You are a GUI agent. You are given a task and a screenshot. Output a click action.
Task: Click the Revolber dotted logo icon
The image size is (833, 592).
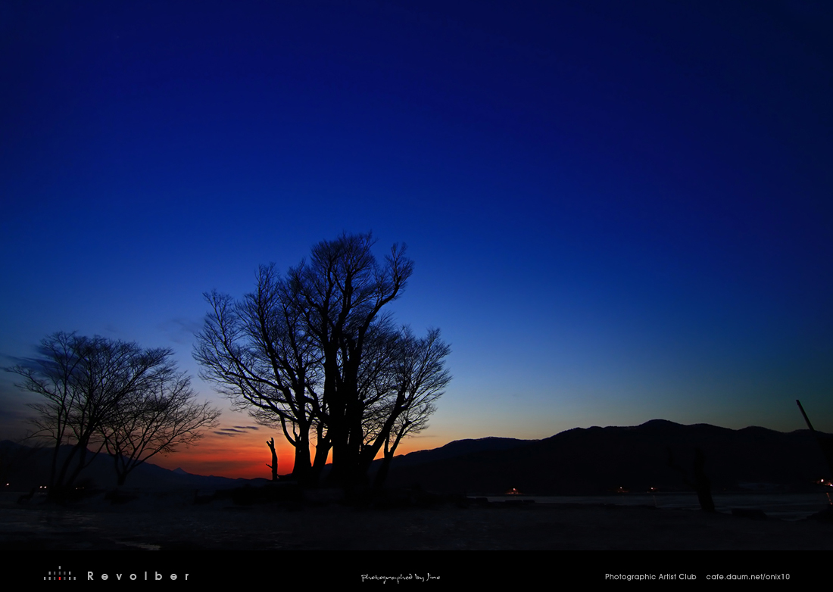[59, 575]
